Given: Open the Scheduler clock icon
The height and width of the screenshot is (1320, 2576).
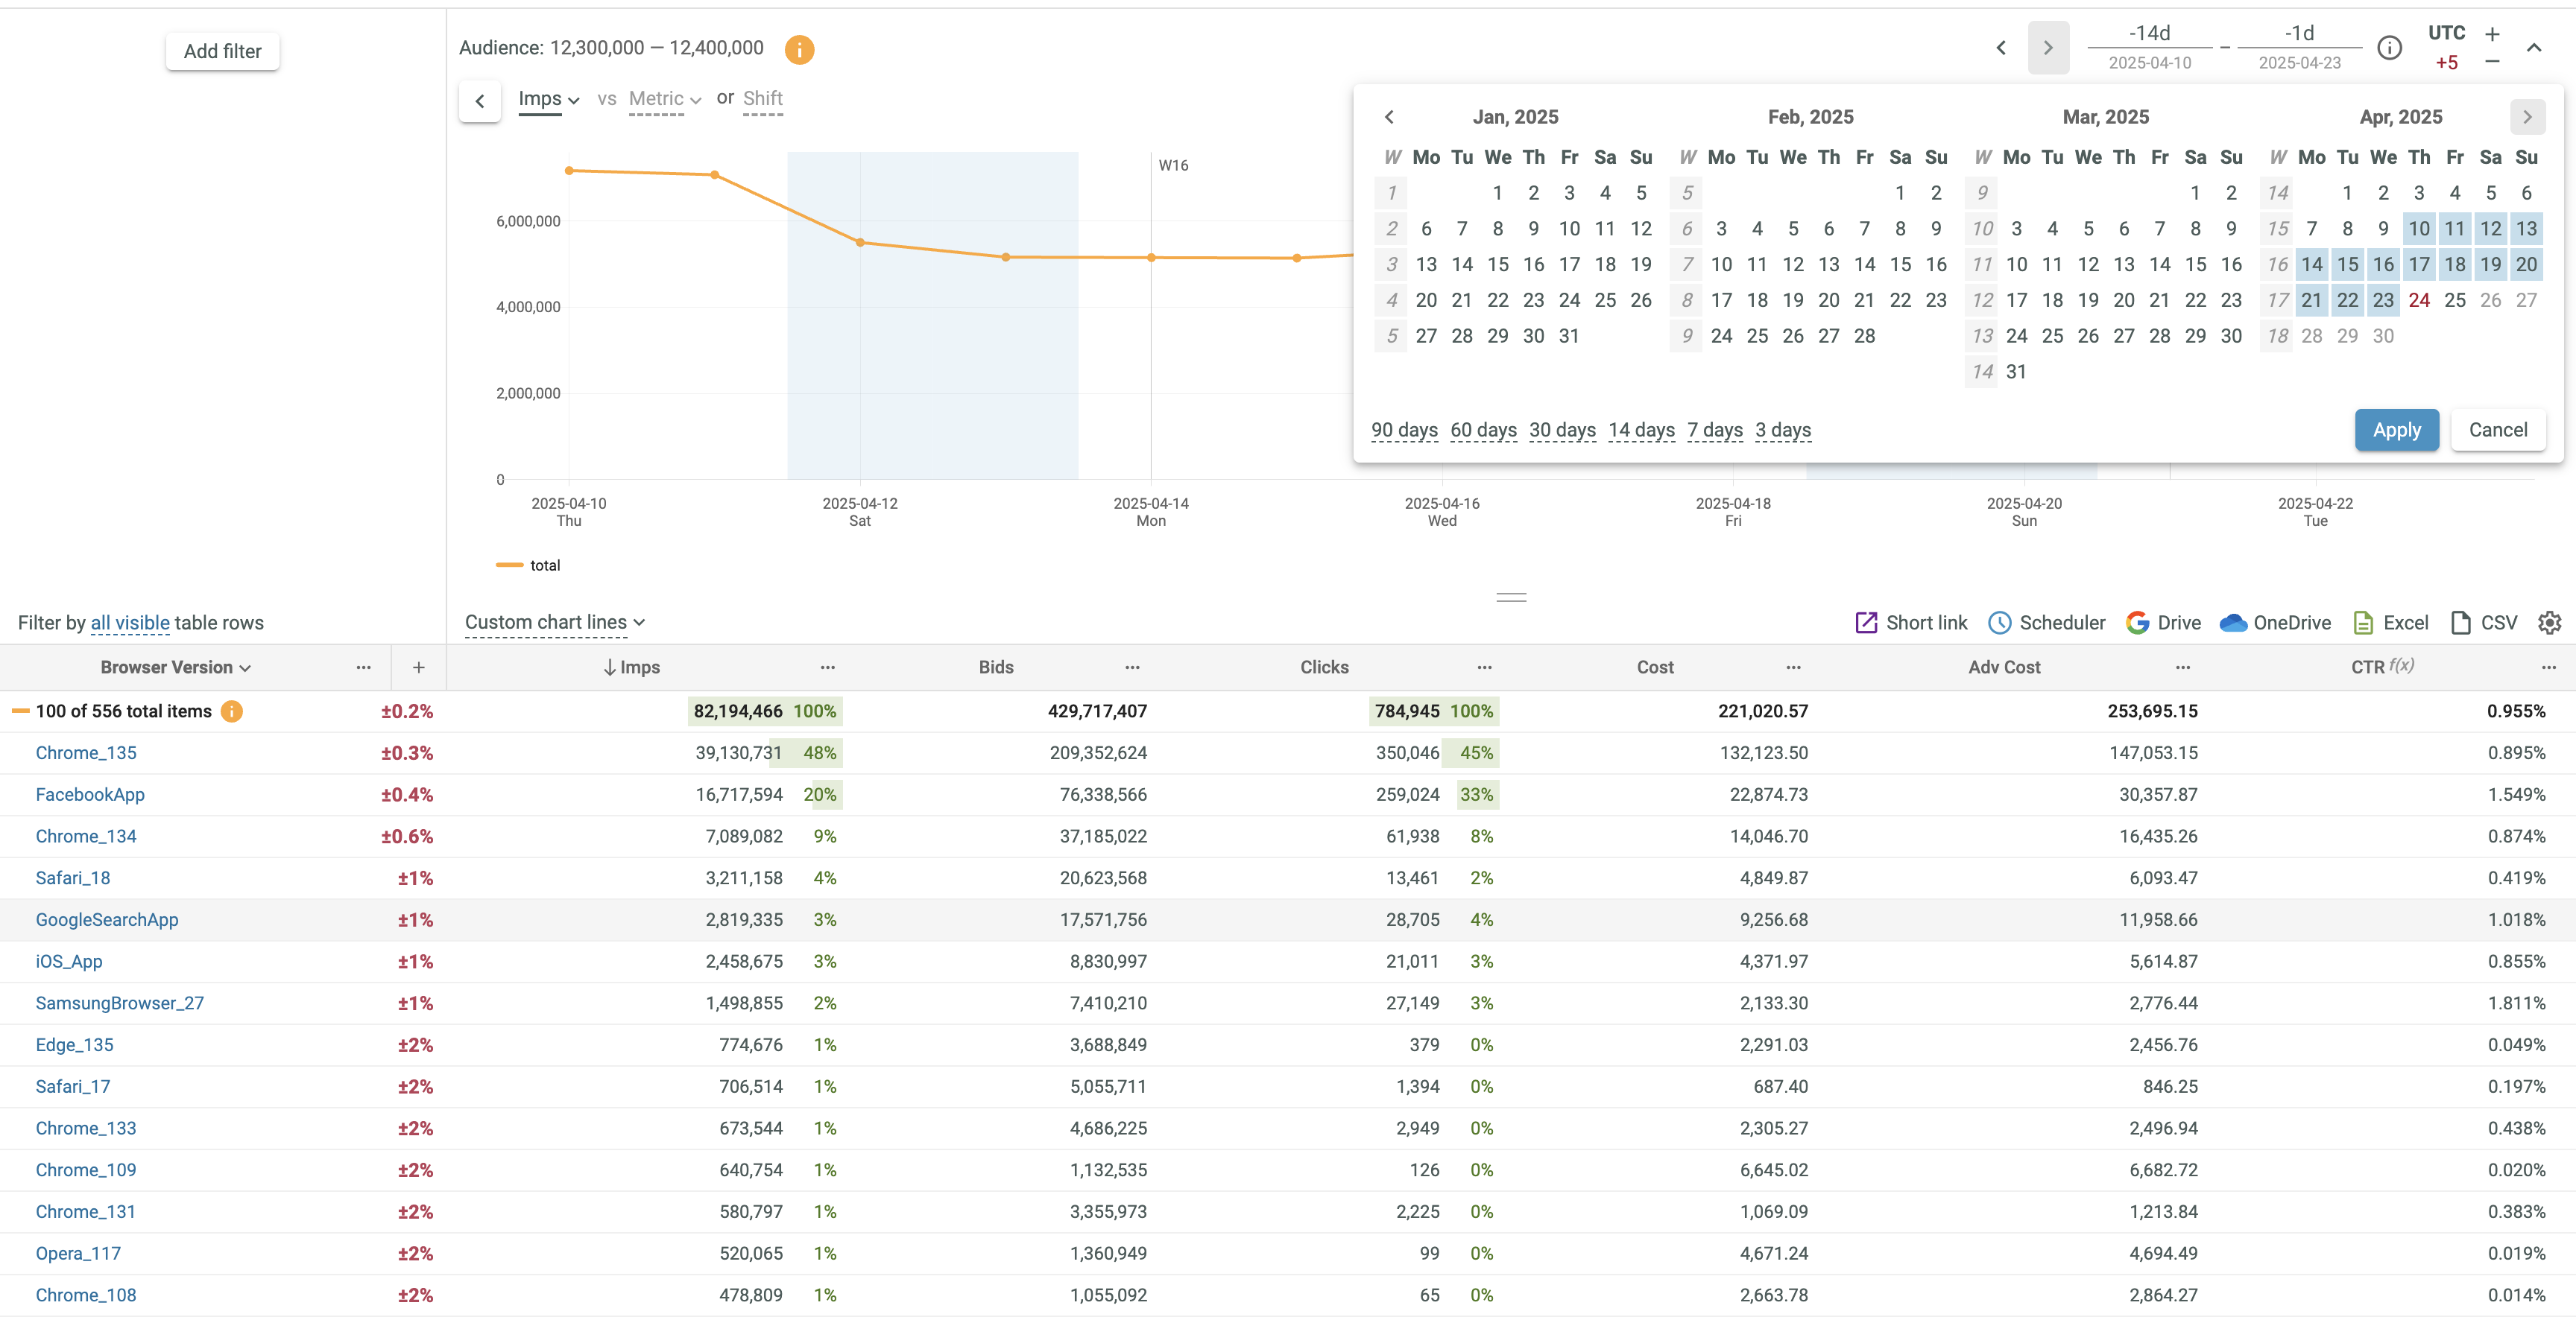Looking at the screenshot, I should tap(1998, 623).
